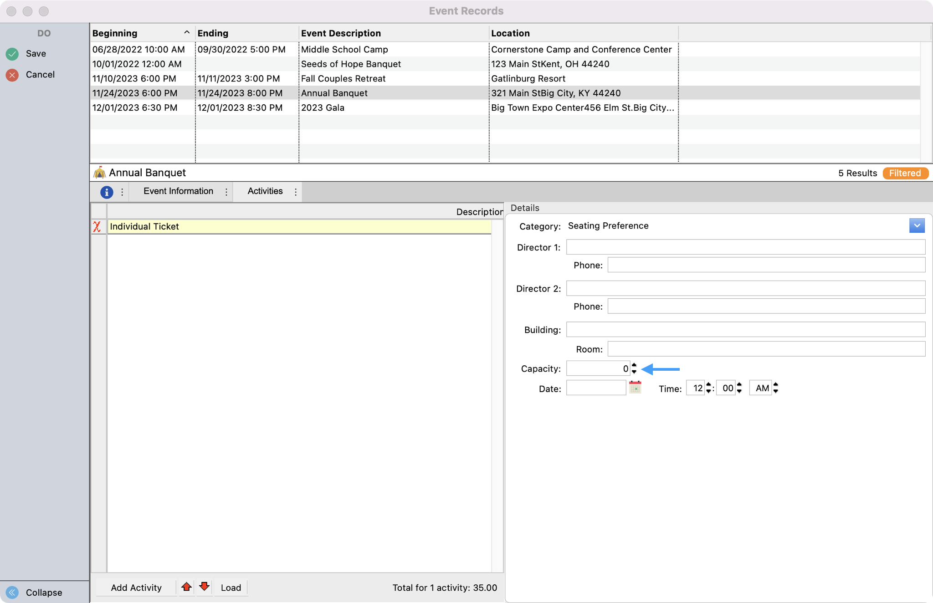The image size is (933, 603).
Task: Open options dots beside Activities tab
Action: pyautogui.click(x=296, y=192)
